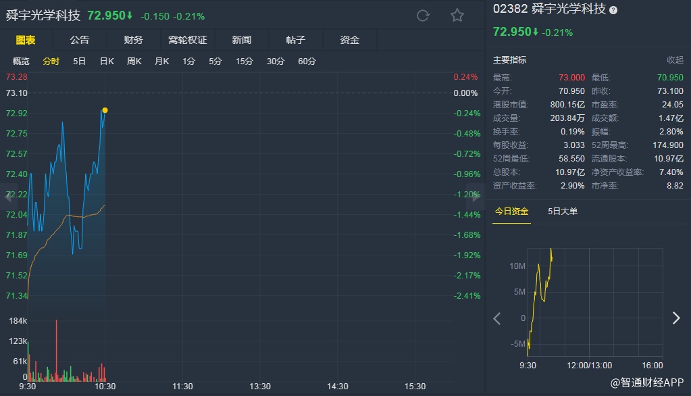Select the 60分 interval
Viewport: 691px width, 396px height.
click(x=307, y=61)
